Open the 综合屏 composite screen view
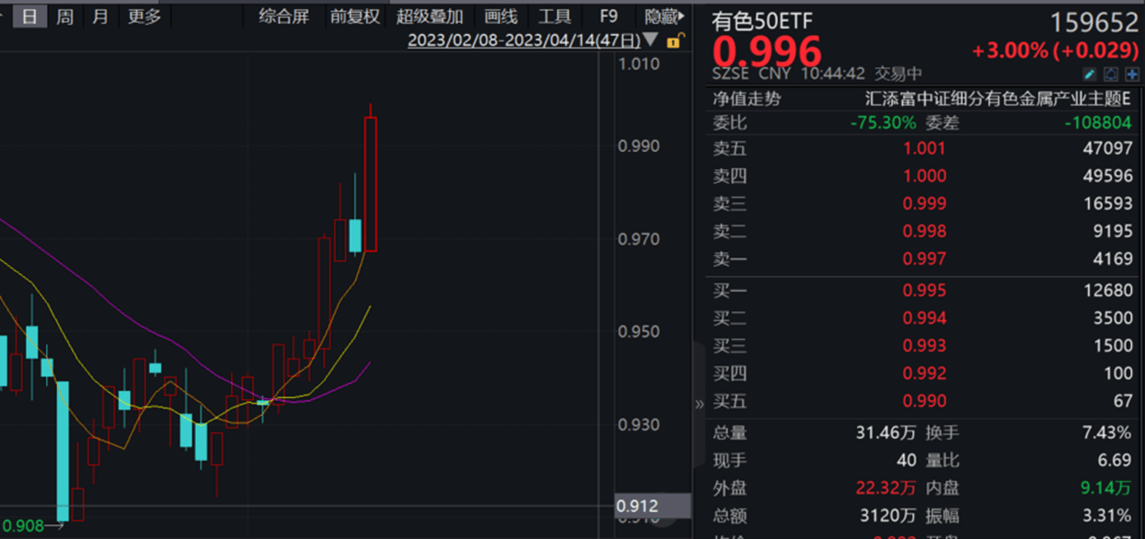The width and height of the screenshot is (1145, 539). [x=283, y=17]
